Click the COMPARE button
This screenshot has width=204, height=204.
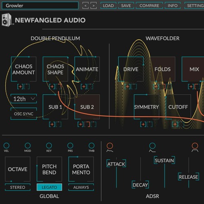tap(149, 6)
